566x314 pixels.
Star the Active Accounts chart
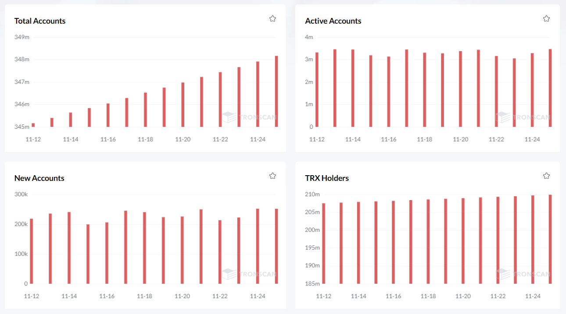click(x=546, y=18)
